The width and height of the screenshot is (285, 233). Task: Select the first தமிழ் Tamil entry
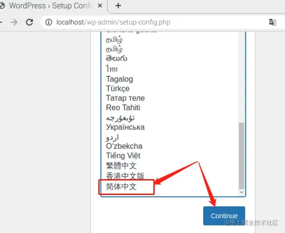point(114,39)
